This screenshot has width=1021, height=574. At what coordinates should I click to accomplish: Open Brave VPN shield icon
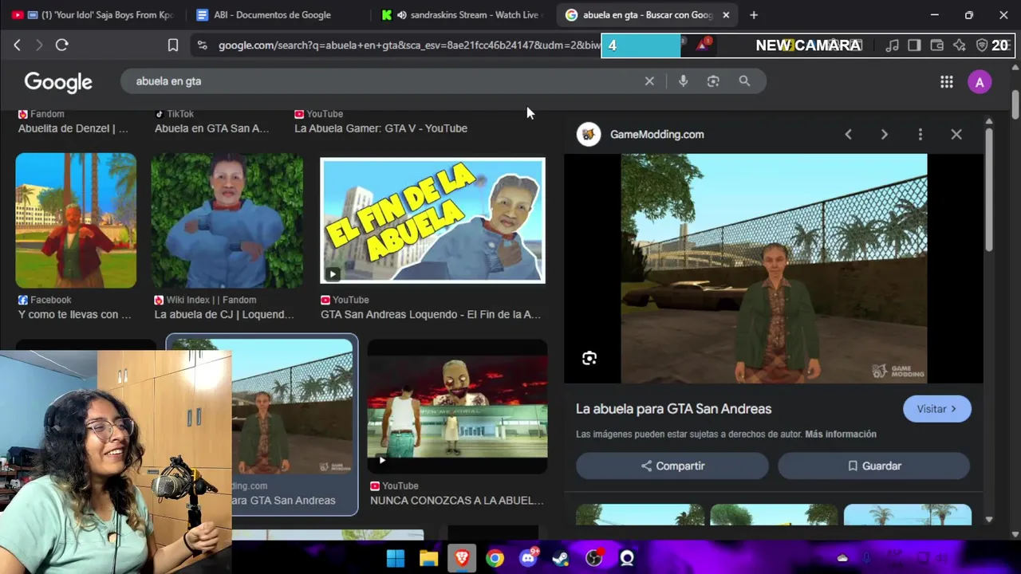point(982,45)
